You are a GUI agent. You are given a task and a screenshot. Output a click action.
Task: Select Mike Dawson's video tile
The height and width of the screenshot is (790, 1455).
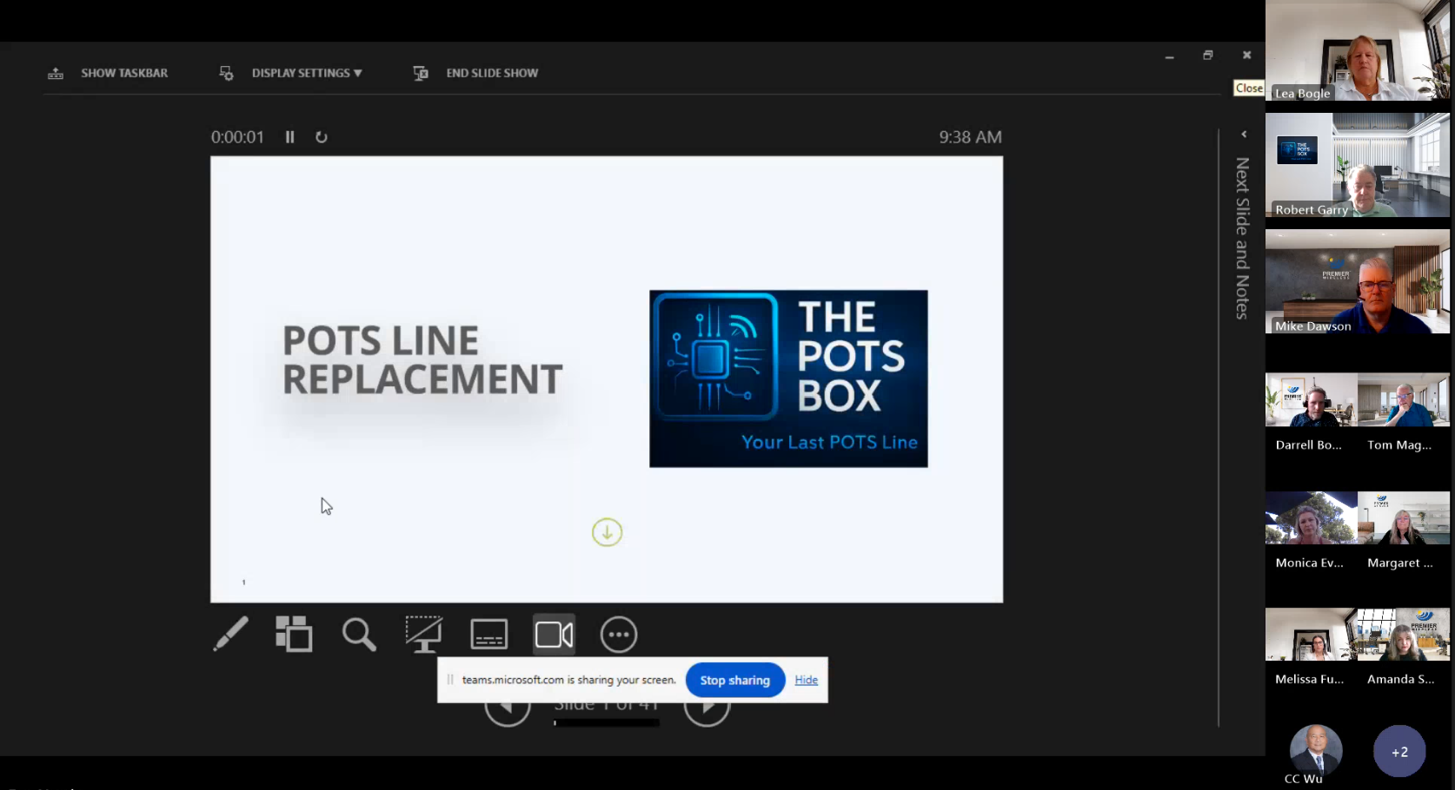tap(1357, 281)
